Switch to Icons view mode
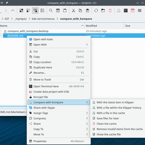This screenshot has height=145, width=145. (x=21, y=11)
